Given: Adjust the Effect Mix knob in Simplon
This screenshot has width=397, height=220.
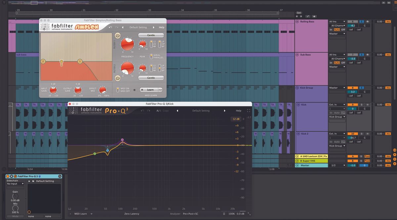Looking at the screenshot, I should pyautogui.click(x=102, y=90).
